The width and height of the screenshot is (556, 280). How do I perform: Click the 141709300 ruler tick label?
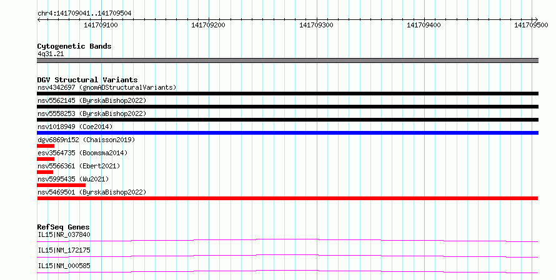coord(316,25)
